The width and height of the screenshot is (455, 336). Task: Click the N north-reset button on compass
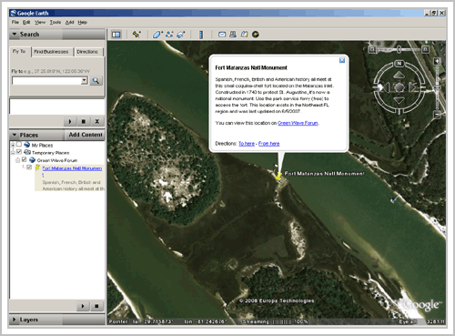(x=399, y=64)
